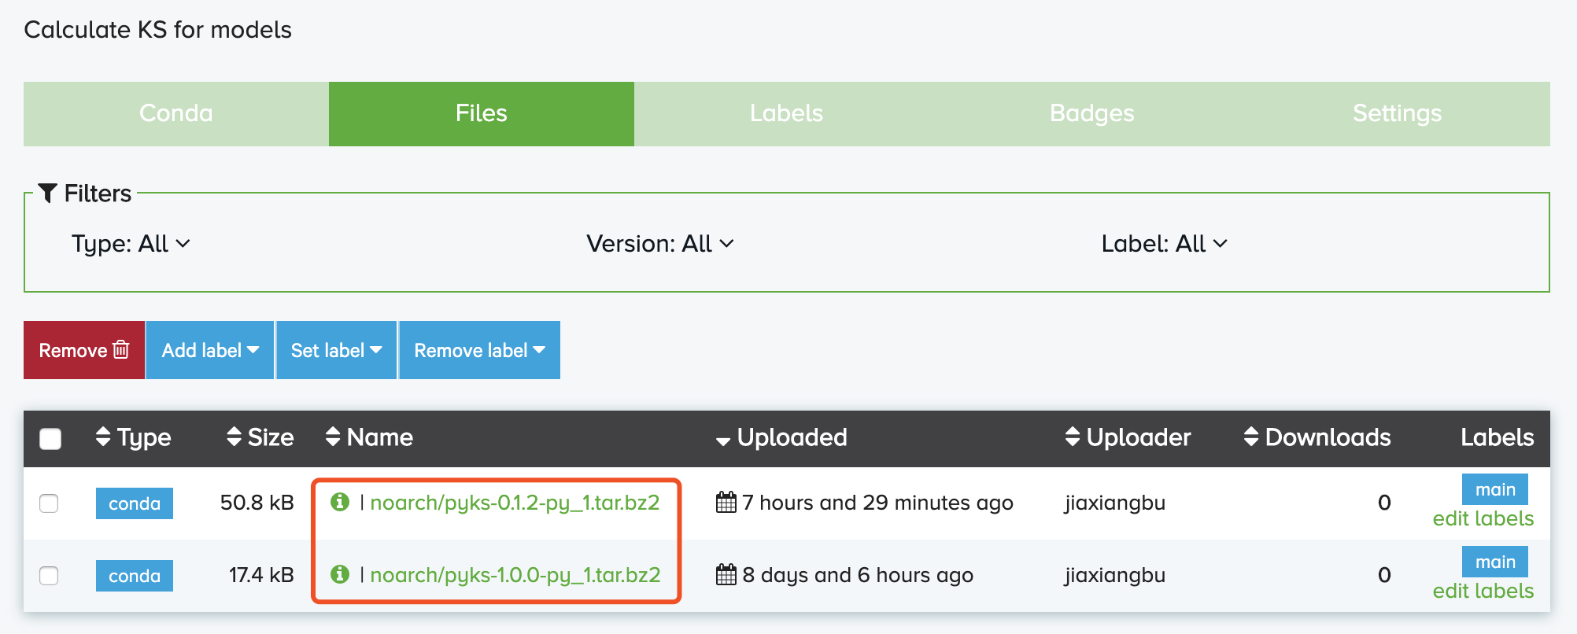
Task: Expand the Label: All filter
Action: pyautogui.click(x=1164, y=244)
